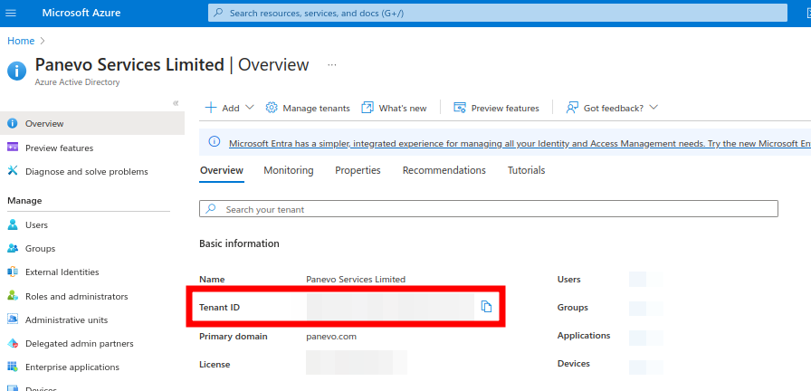Click the Applications count label

(584, 335)
